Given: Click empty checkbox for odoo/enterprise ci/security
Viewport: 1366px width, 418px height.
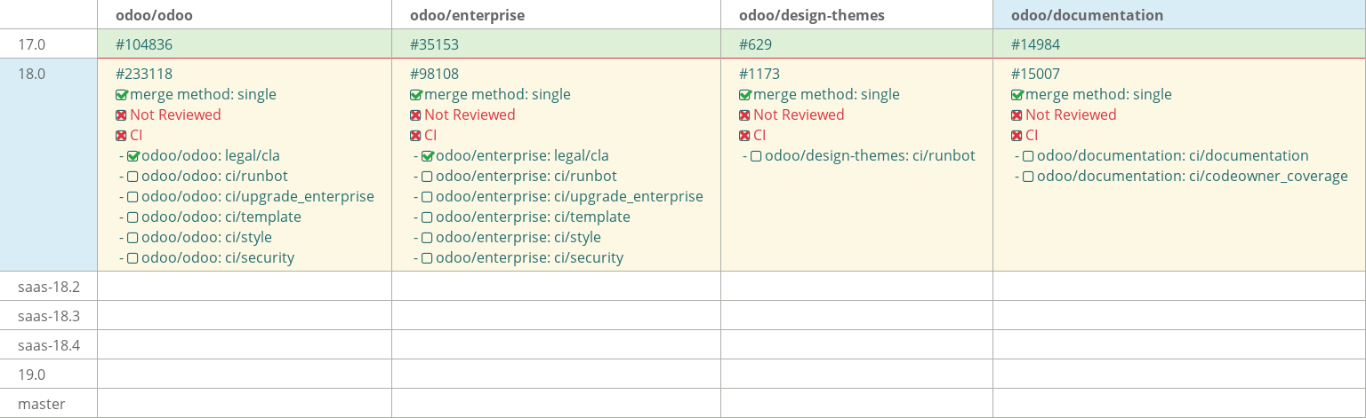Looking at the screenshot, I should click(x=427, y=258).
